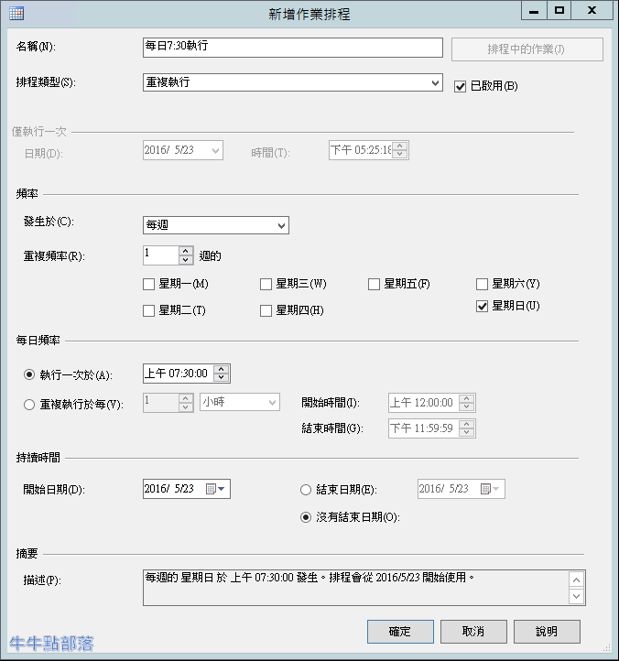Select the 重複執行於每 radio option

[29, 405]
